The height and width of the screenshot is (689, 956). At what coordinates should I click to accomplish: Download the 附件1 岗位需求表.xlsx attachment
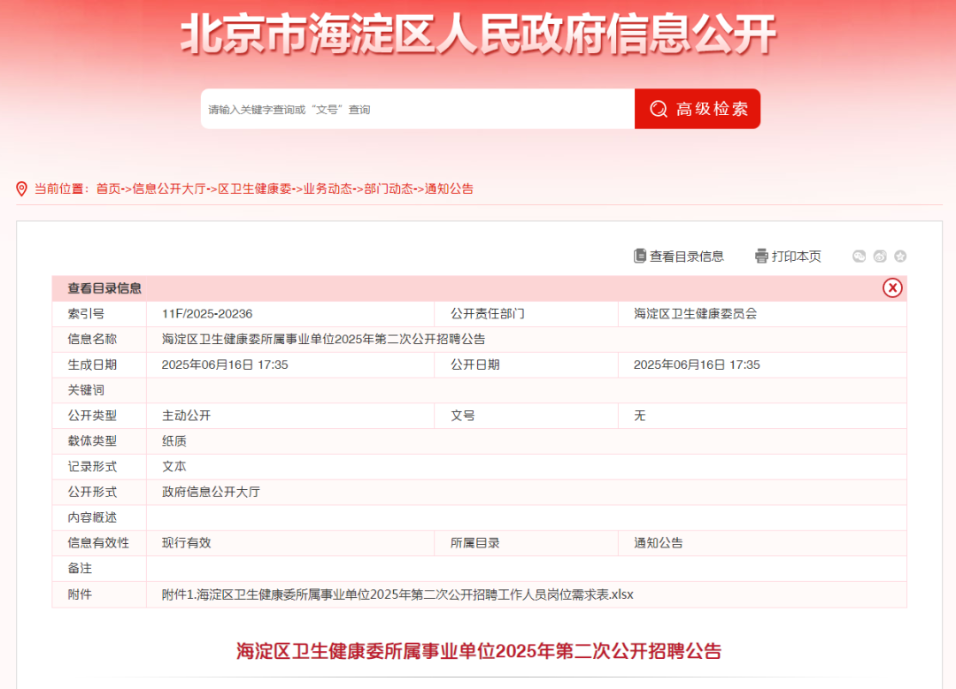pyautogui.click(x=397, y=594)
